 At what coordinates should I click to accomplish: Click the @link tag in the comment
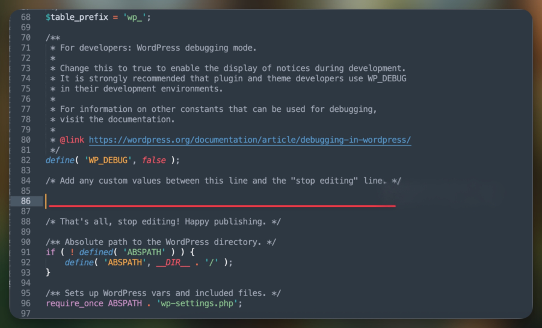[x=72, y=140]
